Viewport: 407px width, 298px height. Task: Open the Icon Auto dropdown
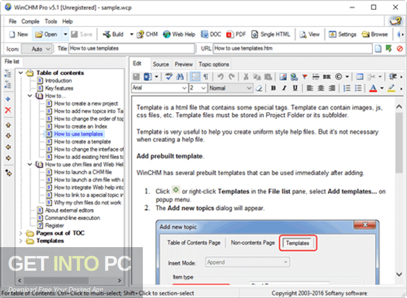pyautogui.click(x=37, y=49)
